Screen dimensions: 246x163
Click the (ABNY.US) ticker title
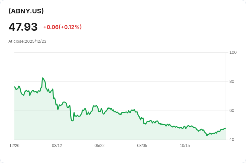[x=26, y=11]
